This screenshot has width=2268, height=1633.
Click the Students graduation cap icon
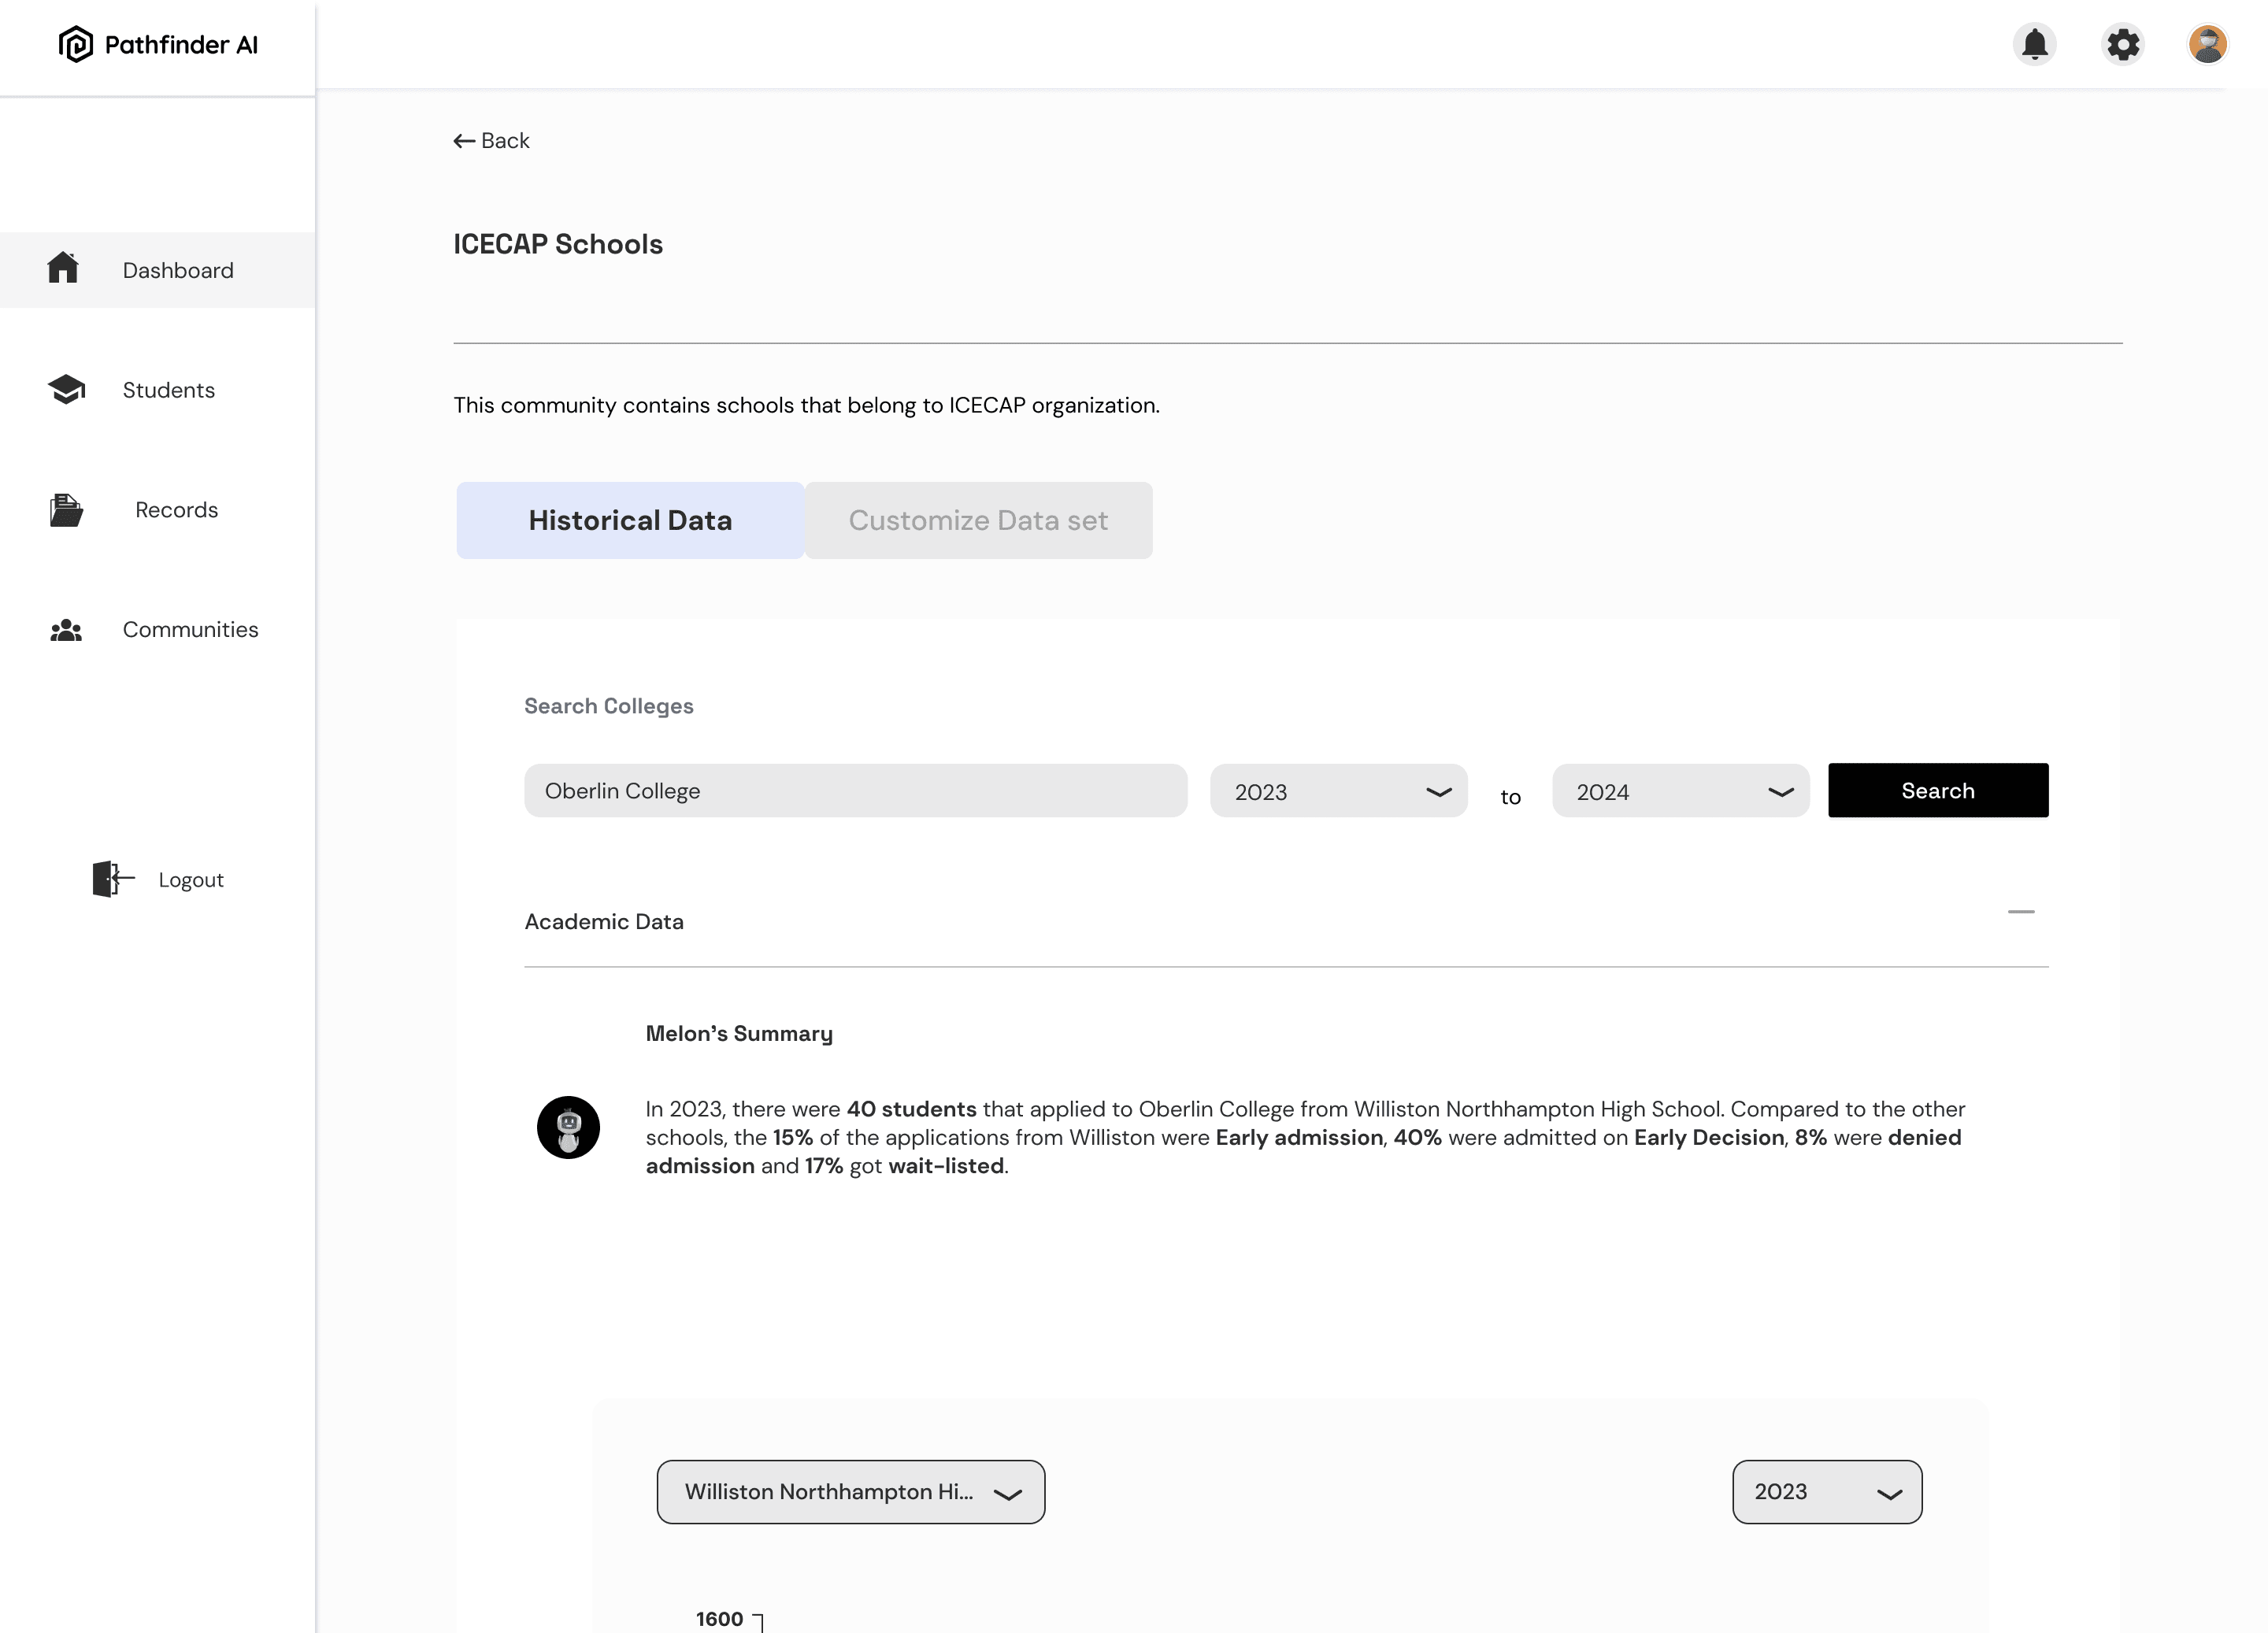coord(66,389)
